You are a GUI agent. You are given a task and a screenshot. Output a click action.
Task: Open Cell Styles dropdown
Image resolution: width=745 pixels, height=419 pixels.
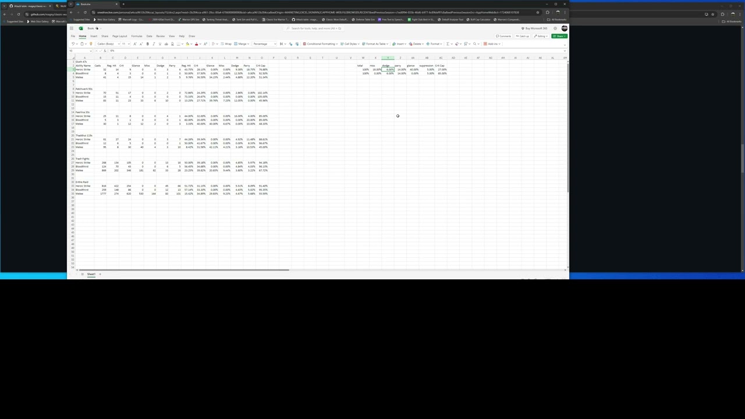coord(350,44)
